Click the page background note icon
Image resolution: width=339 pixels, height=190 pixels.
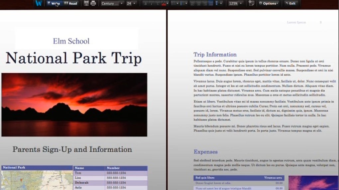pos(251,3)
